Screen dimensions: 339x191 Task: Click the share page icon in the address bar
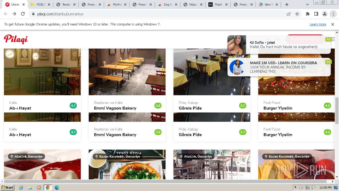(x=289, y=14)
